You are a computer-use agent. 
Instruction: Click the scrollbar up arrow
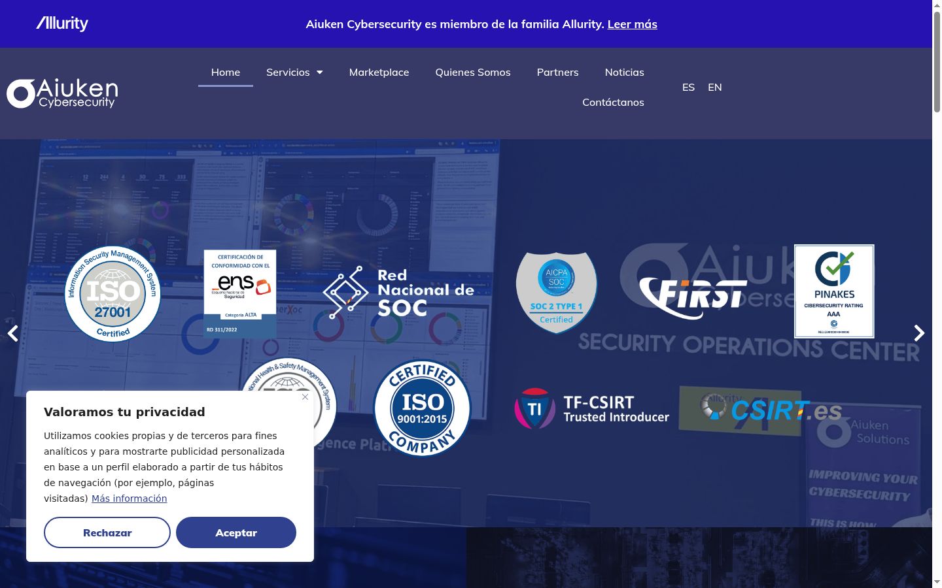pos(937,5)
